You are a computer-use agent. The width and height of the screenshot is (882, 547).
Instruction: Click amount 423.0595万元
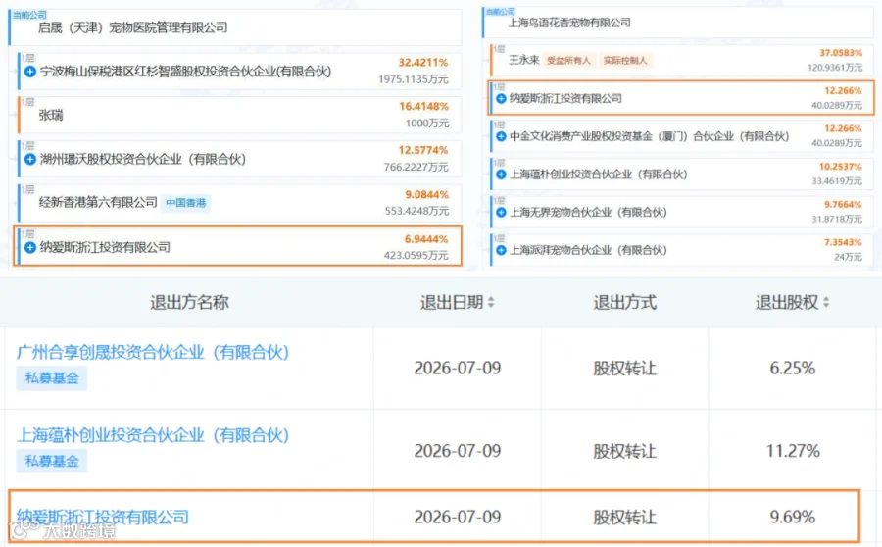(x=416, y=256)
